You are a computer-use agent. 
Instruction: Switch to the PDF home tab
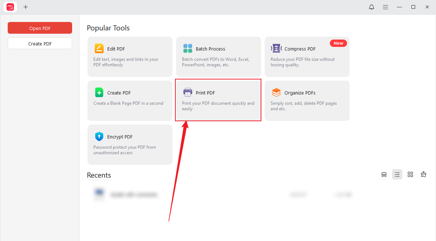10,7
